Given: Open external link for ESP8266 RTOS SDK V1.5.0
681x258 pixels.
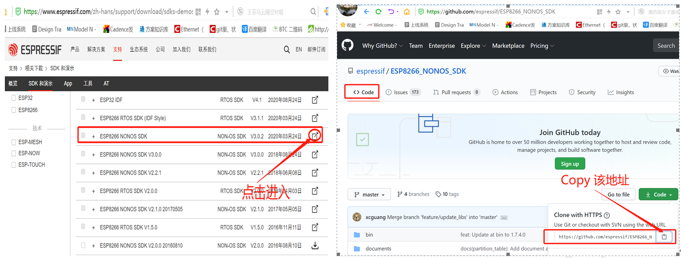Looking at the screenshot, I should click(315, 227).
